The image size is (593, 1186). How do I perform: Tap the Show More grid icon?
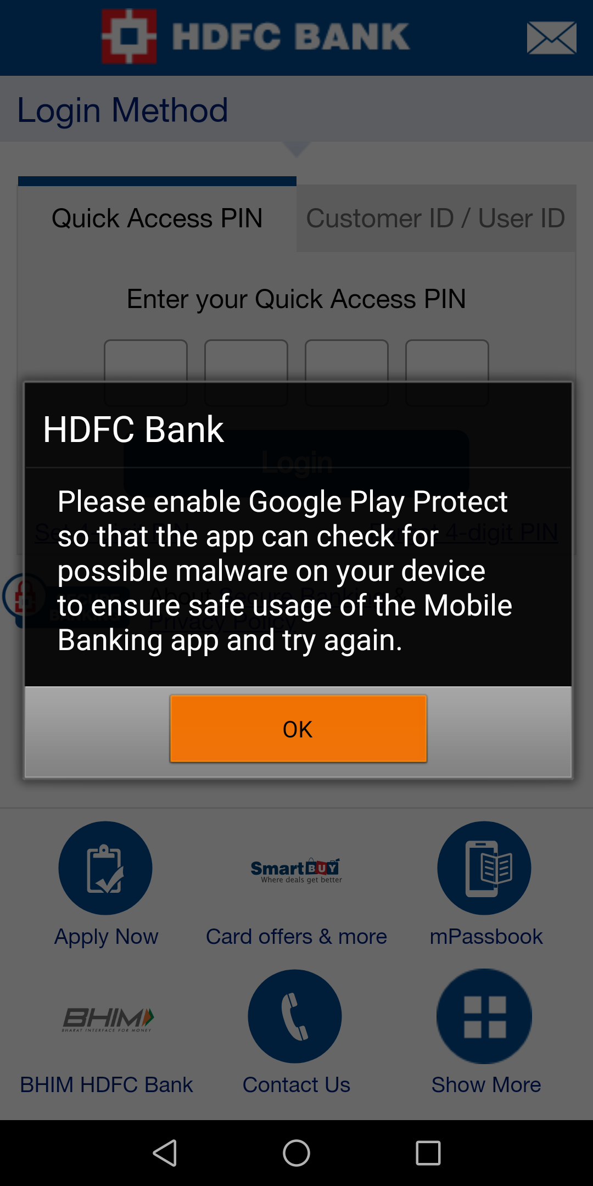[x=484, y=1016]
